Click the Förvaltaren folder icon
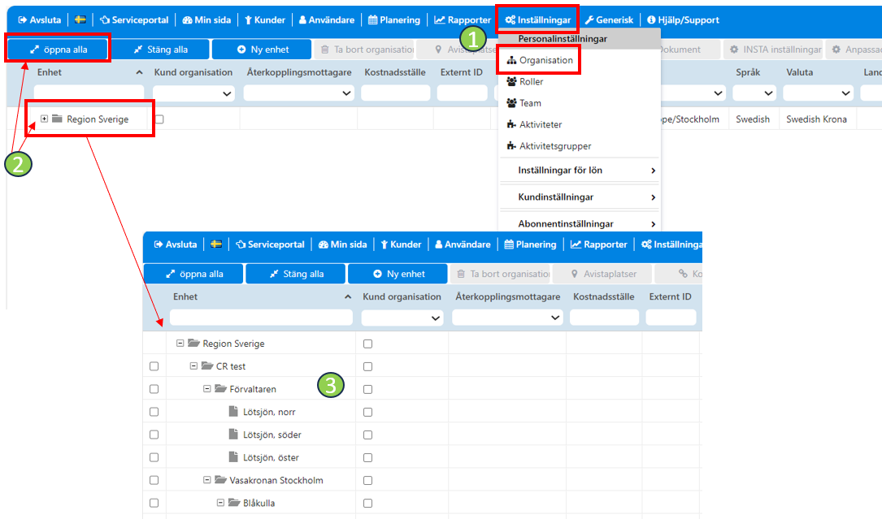The height and width of the screenshot is (519, 882). (220, 388)
